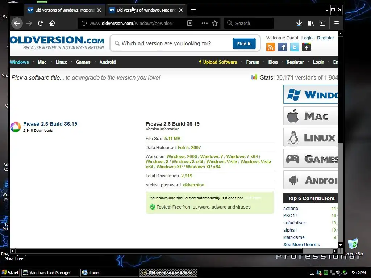Click the vertical scrollbar up arrow
This screenshot has height=278, width=371.
(x=340, y=34)
